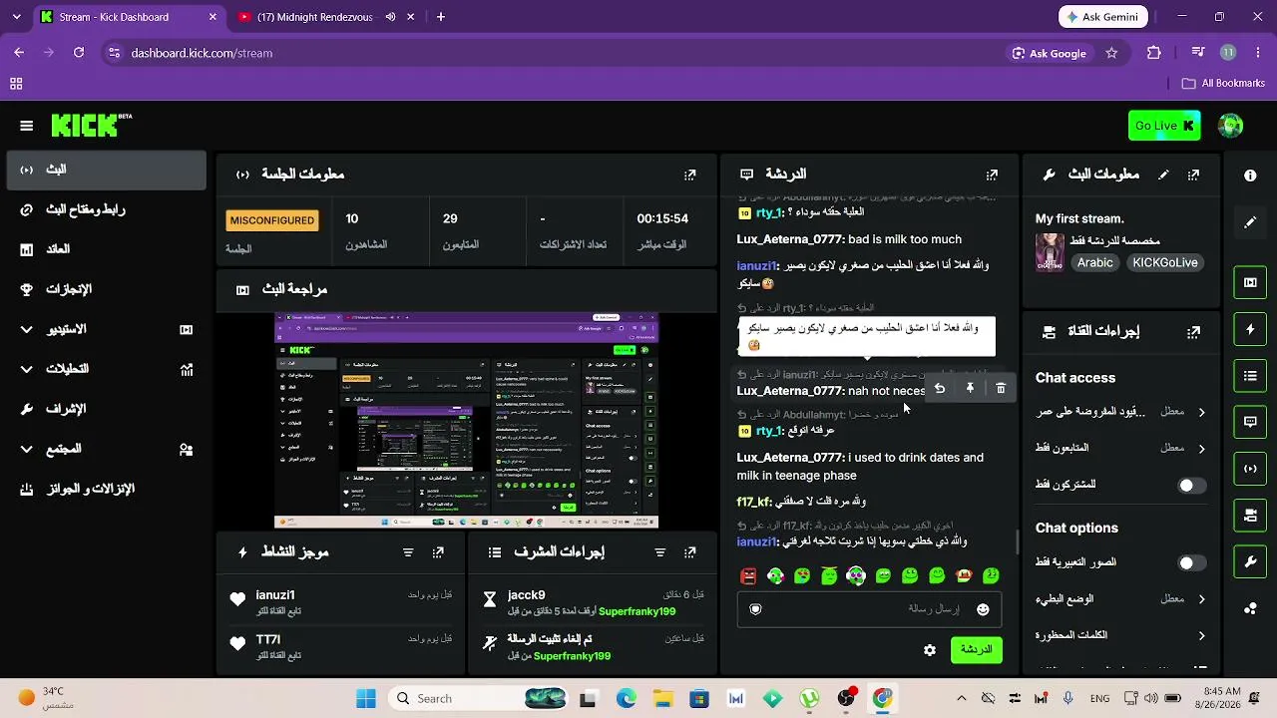
Task: Click the shield icon in the chat input
Action: [755, 609]
